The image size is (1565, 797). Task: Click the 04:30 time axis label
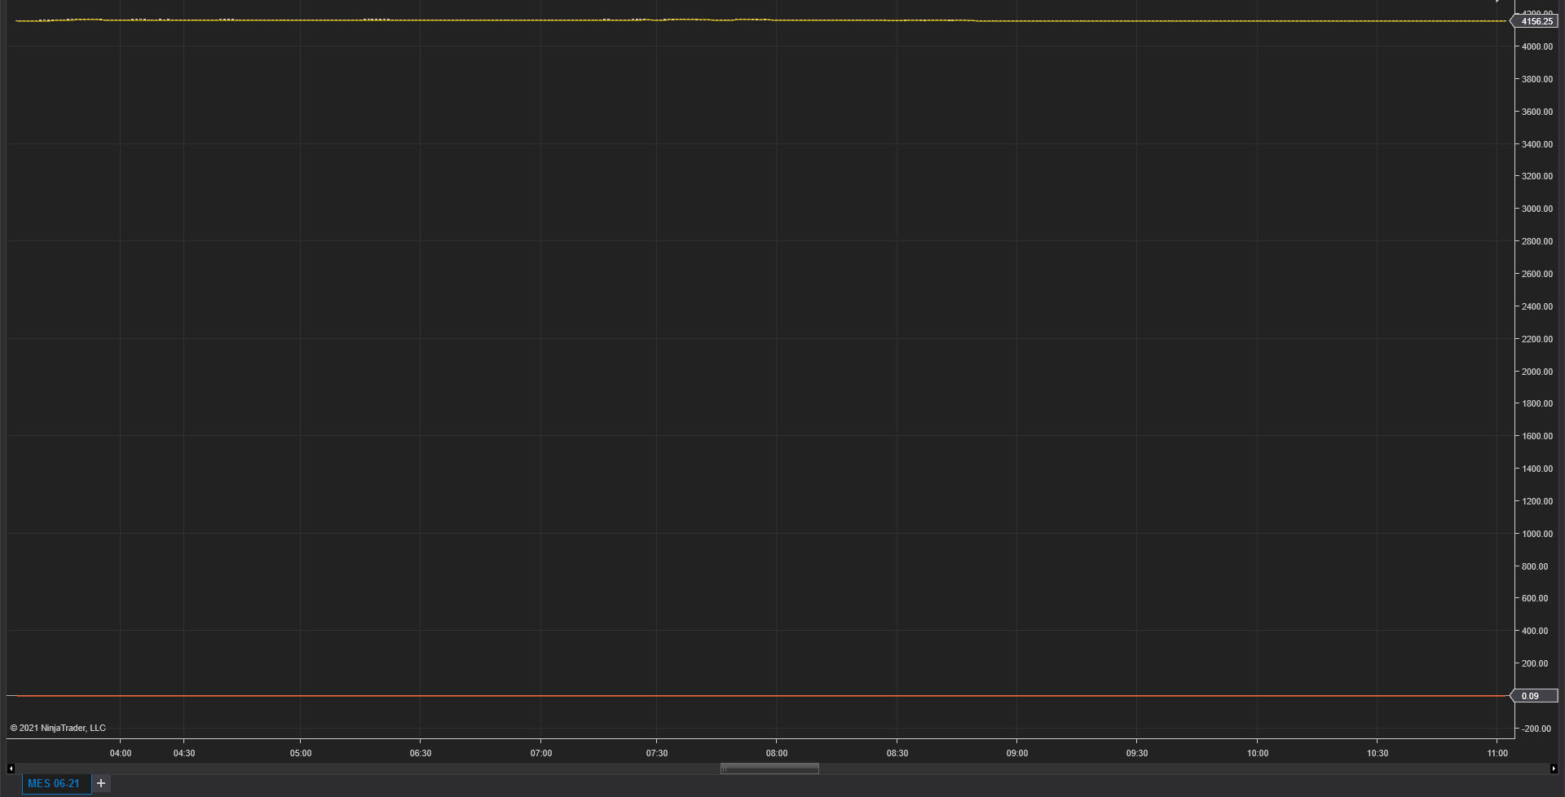tap(184, 753)
